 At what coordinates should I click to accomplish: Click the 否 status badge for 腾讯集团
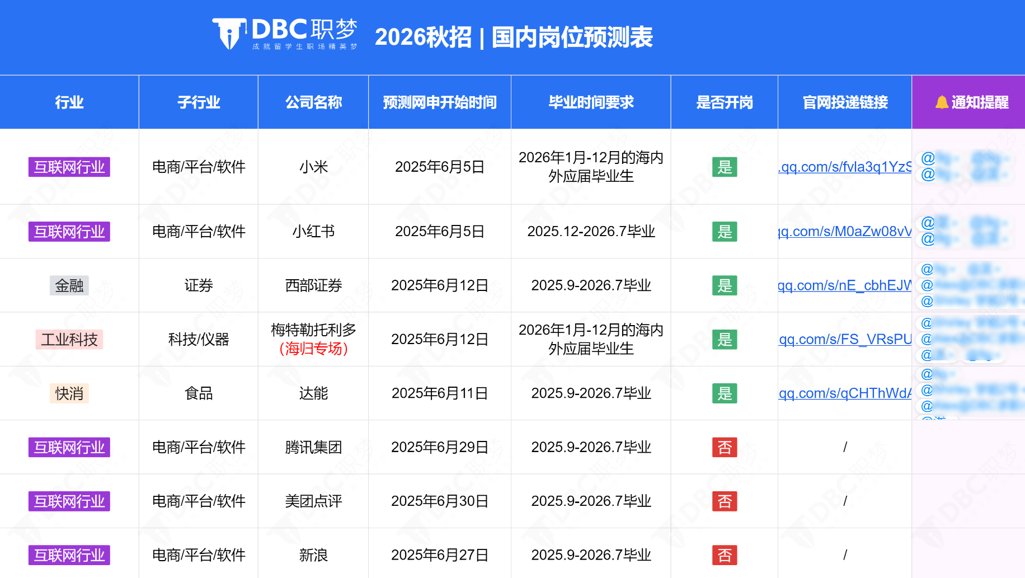725,447
